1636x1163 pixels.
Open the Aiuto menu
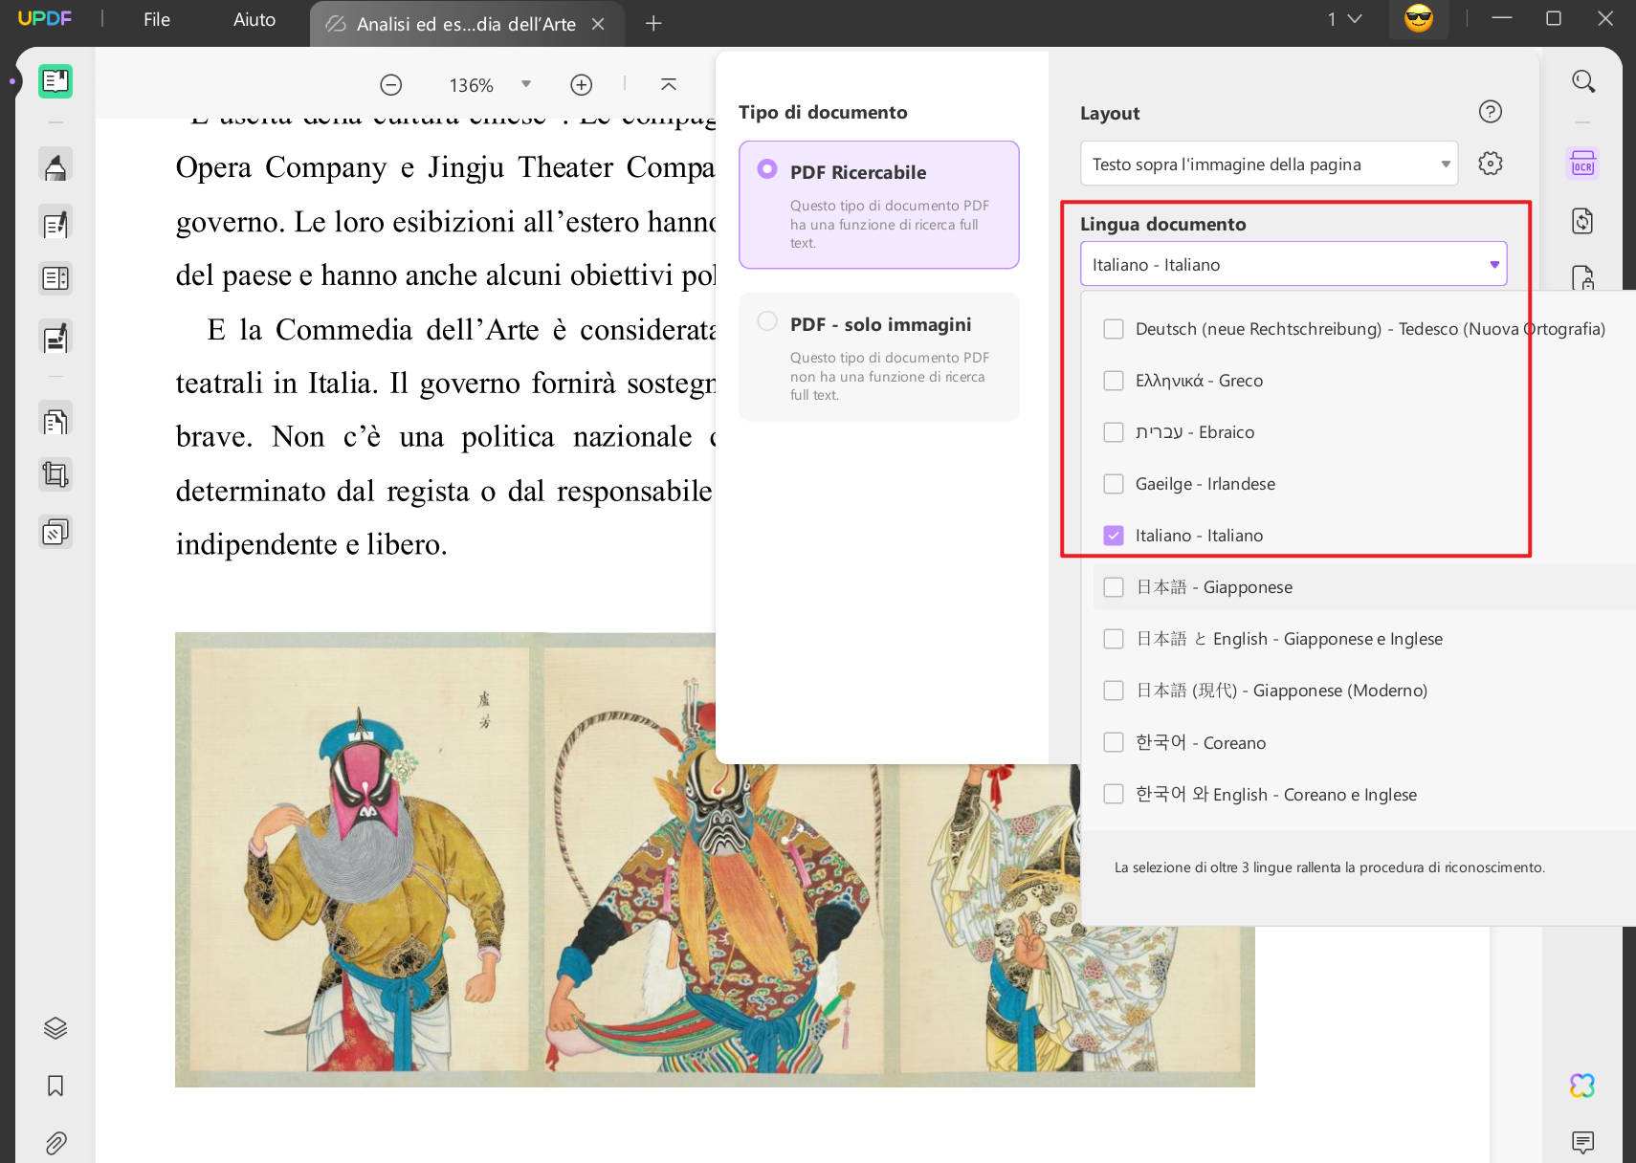pos(254,20)
